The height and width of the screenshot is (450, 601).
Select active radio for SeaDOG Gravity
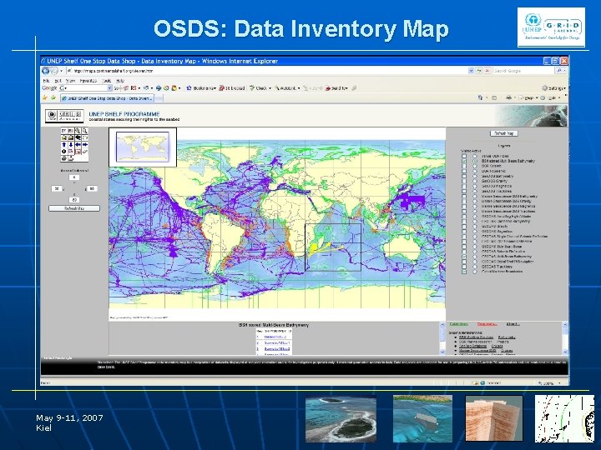point(475,181)
